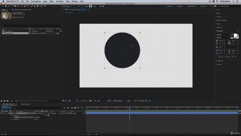Screen dimensions: 241x136
Task: Select the Rotation tool
Action: (x=12, y=6)
